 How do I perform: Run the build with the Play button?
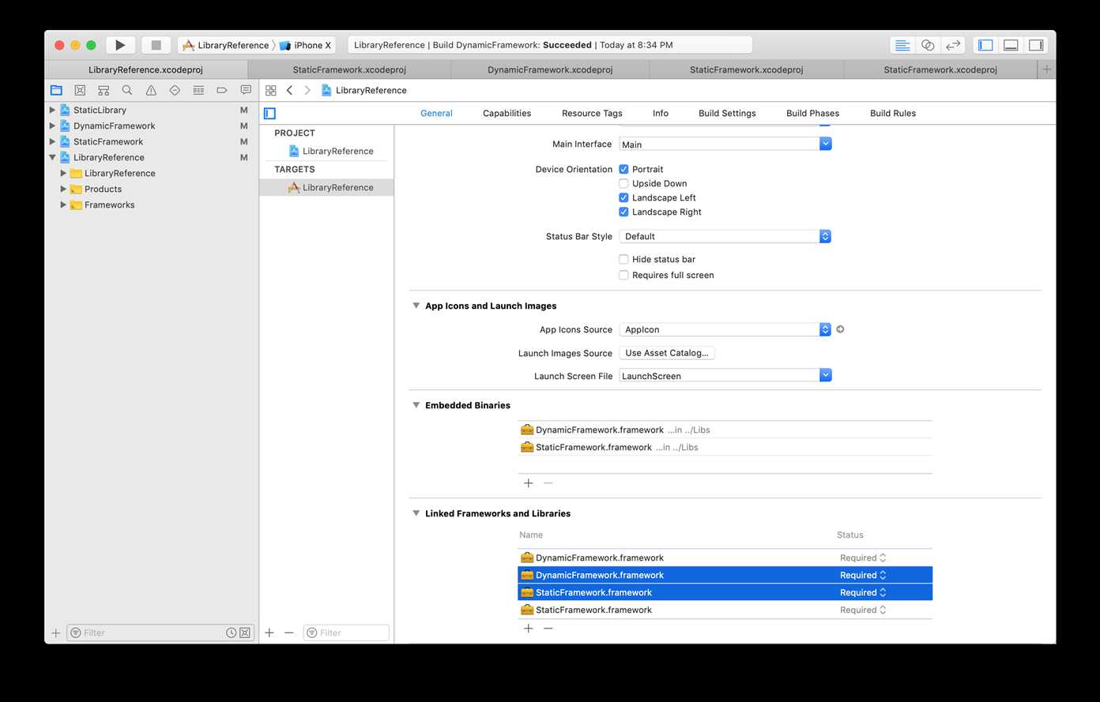coord(120,45)
